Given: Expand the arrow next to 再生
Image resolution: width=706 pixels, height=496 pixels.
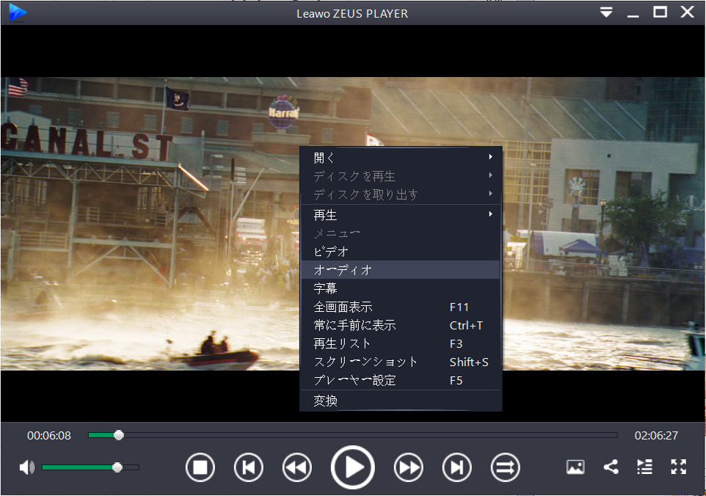Looking at the screenshot, I should point(491,214).
